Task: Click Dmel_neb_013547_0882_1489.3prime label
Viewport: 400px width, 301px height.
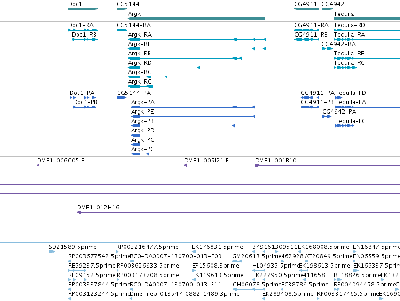Action: pyautogui.click(x=185, y=294)
